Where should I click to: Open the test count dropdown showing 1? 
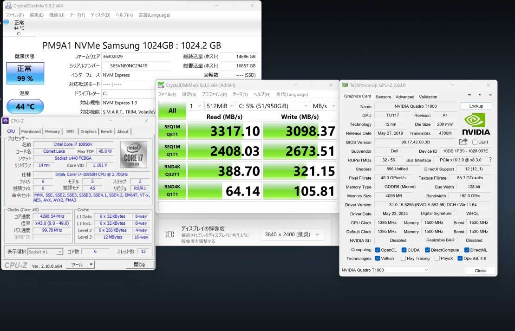(195, 106)
